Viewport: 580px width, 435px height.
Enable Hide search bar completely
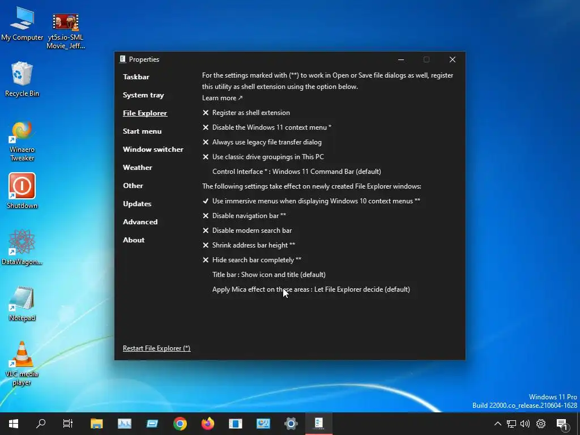(x=252, y=261)
